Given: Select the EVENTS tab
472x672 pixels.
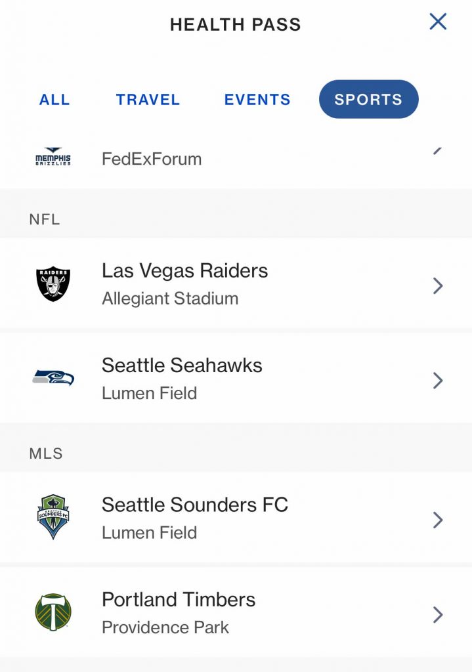Looking at the screenshot, I should click(x=257, y=100).
